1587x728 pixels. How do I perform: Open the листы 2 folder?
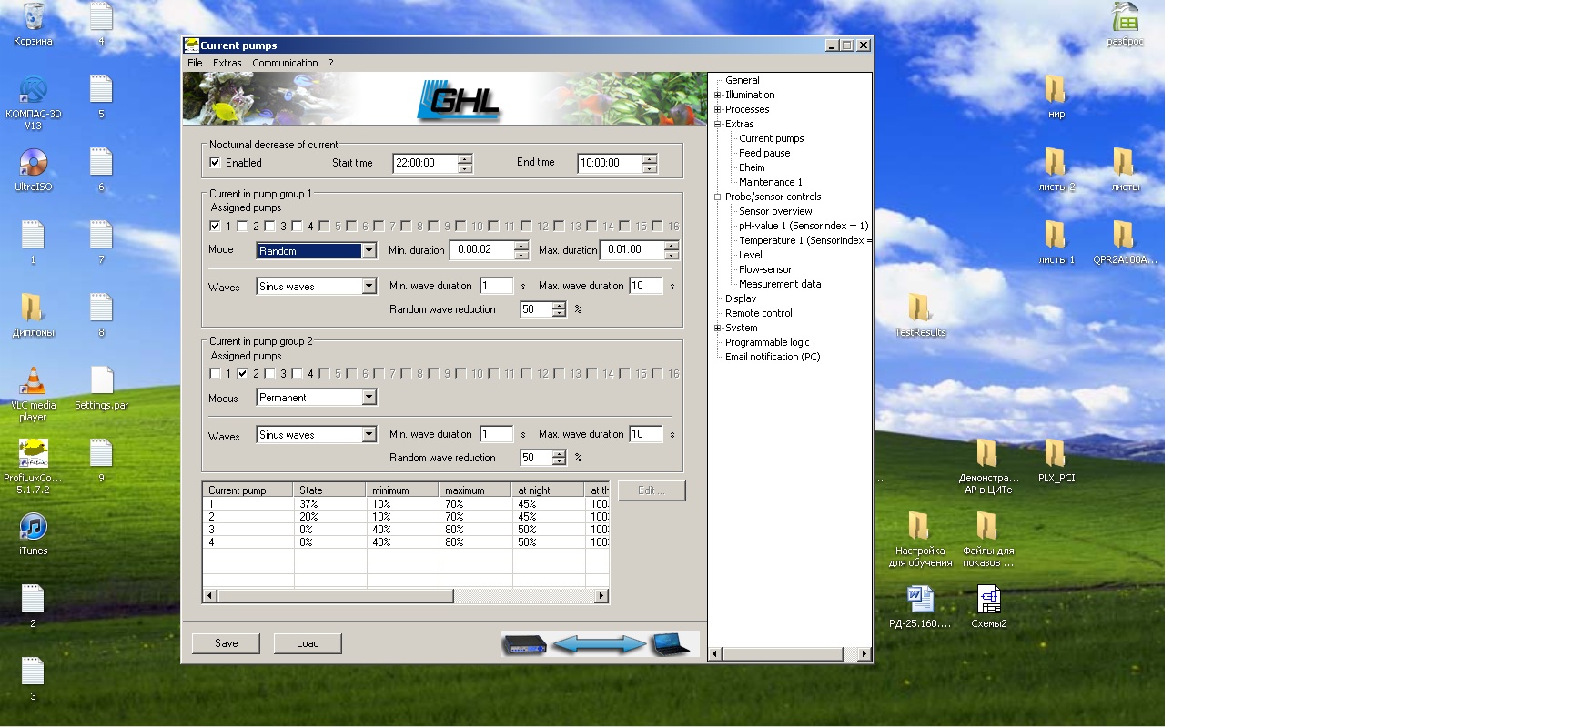[x=1056, y=169]
